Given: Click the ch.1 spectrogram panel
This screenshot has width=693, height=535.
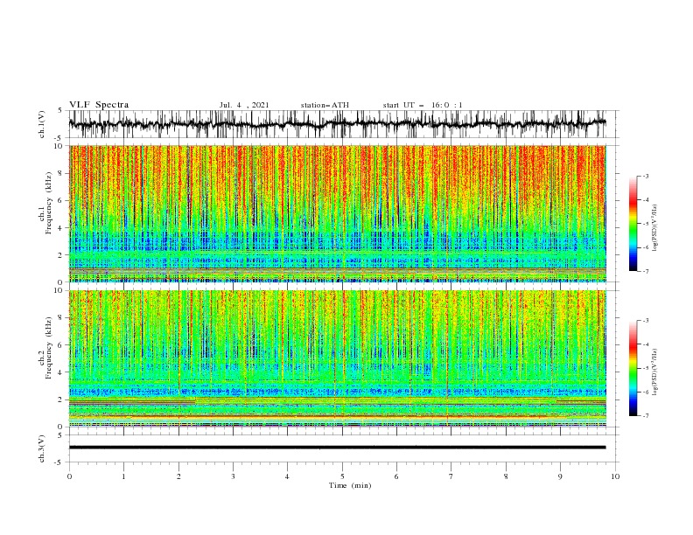Looking at the screenshot, I should point(338,213).
